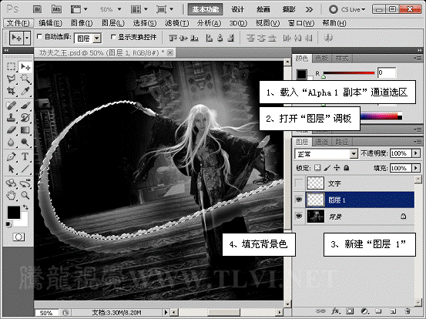Select the Type tool
The height and width of the screenshot is (319, 426).
click(25, 156)
